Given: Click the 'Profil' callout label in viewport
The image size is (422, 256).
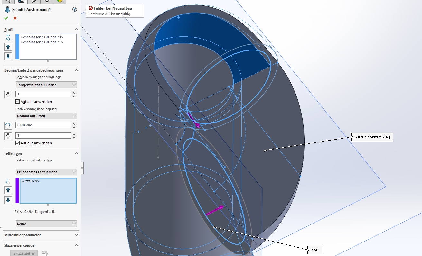Looking at the screenshot, I should click(315, 250).
